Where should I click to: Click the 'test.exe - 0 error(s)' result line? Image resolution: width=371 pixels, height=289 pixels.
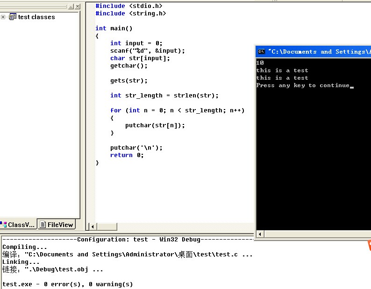[68, 284]
